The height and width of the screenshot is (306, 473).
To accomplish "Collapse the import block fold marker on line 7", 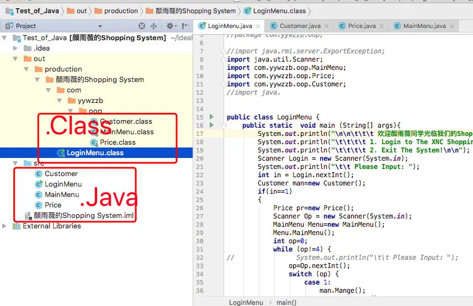I will click(x=224, y=51).
